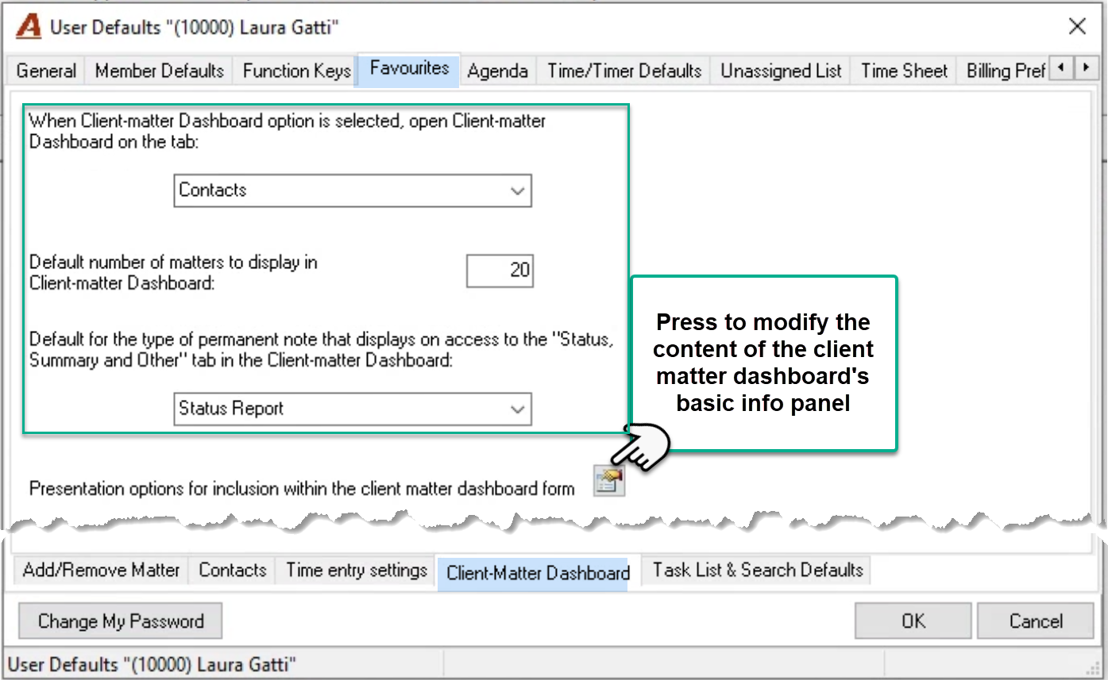Viewport: 1108px width, 680px height.
Task: Open the Time entry settings sub-tab
Action: tap(356, 570)
